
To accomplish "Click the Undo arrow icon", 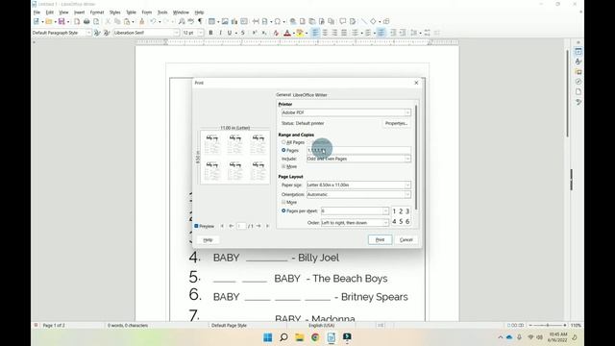I will coord(153,21).
